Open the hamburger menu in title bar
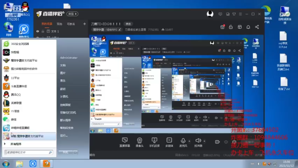The width and height of the screenshot is (298, 168). (240, 14)
